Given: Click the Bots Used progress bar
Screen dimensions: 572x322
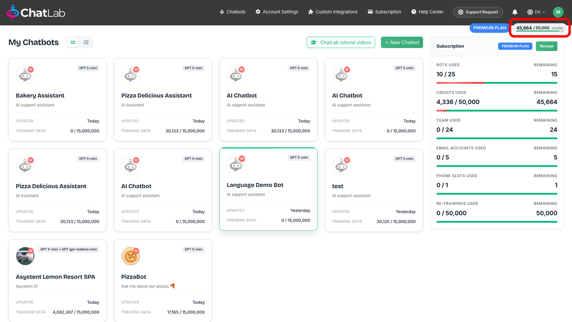Looking at the screenshot, I should pyautogui.click(x=497, y=83).
